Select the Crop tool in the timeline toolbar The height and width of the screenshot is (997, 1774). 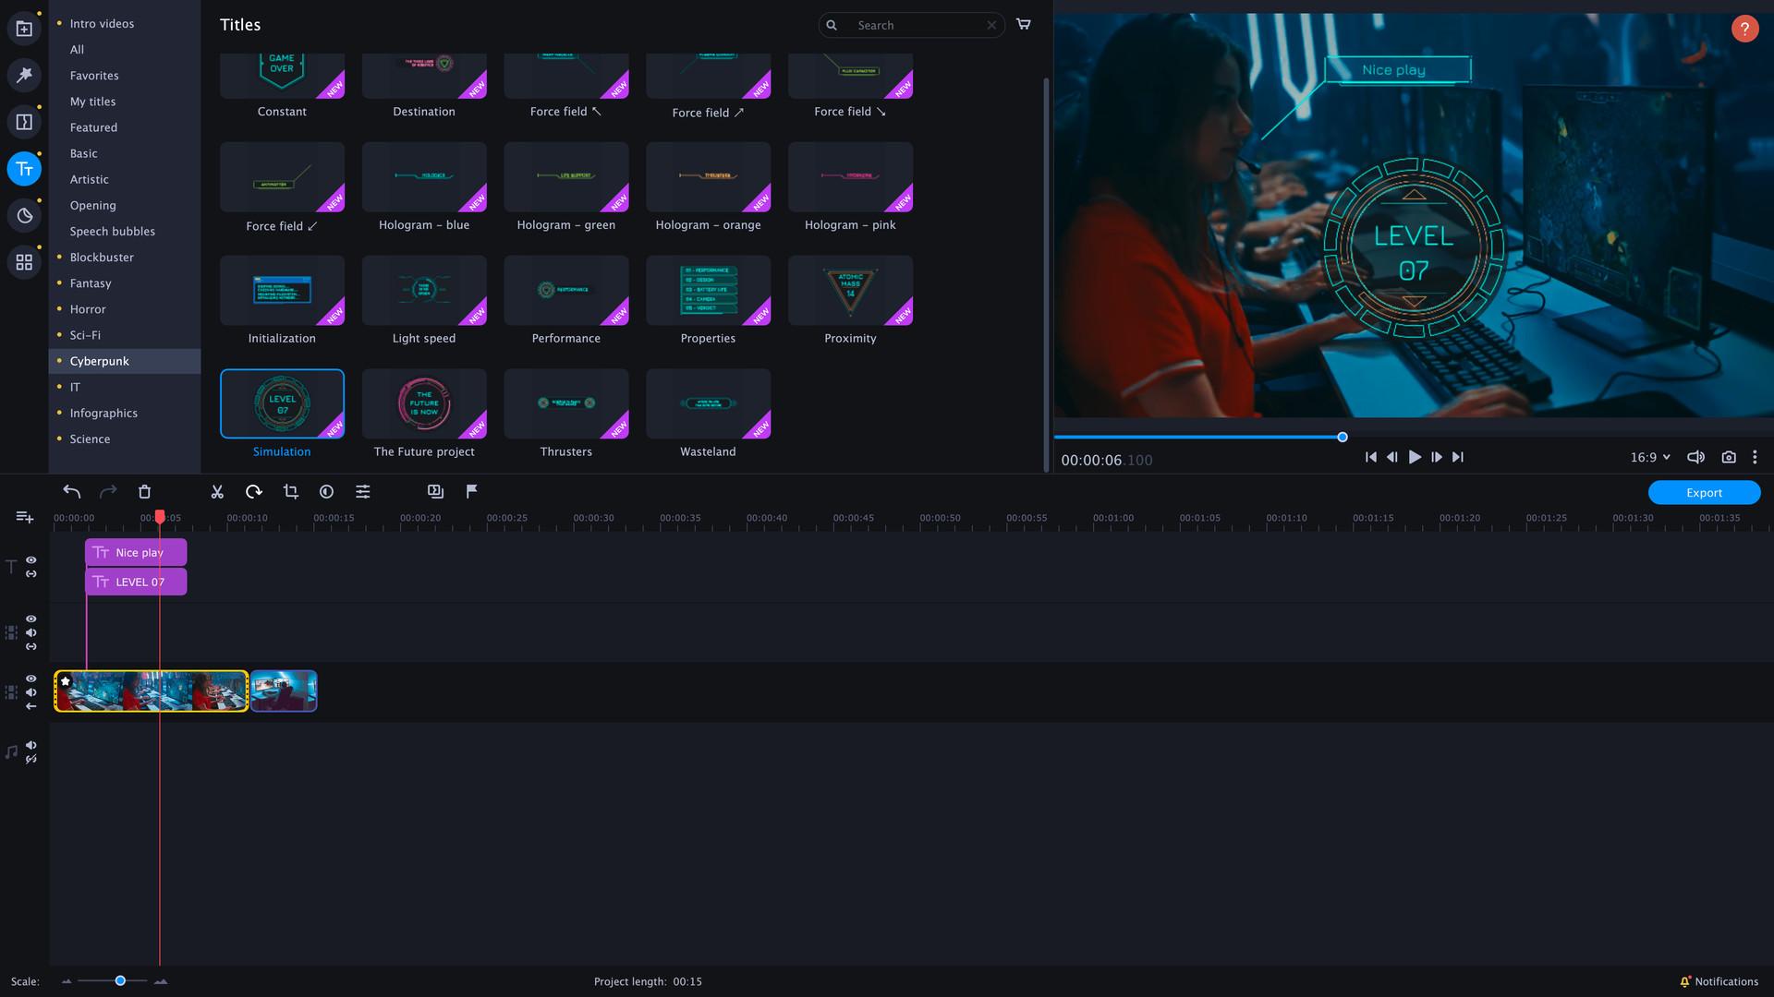[x=290, y=491]
